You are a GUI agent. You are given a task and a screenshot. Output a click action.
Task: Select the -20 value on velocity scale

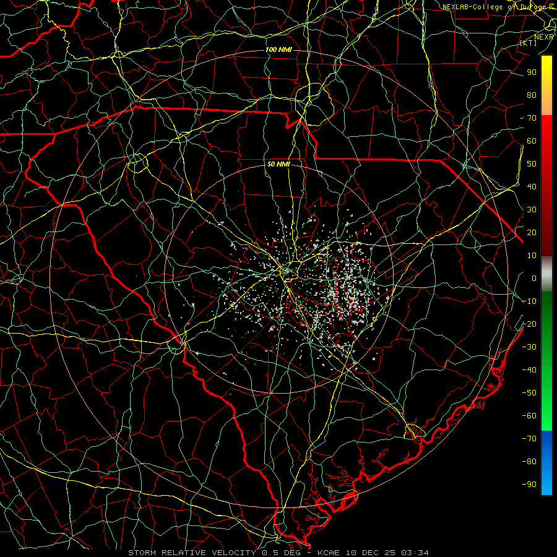[529, 324]
